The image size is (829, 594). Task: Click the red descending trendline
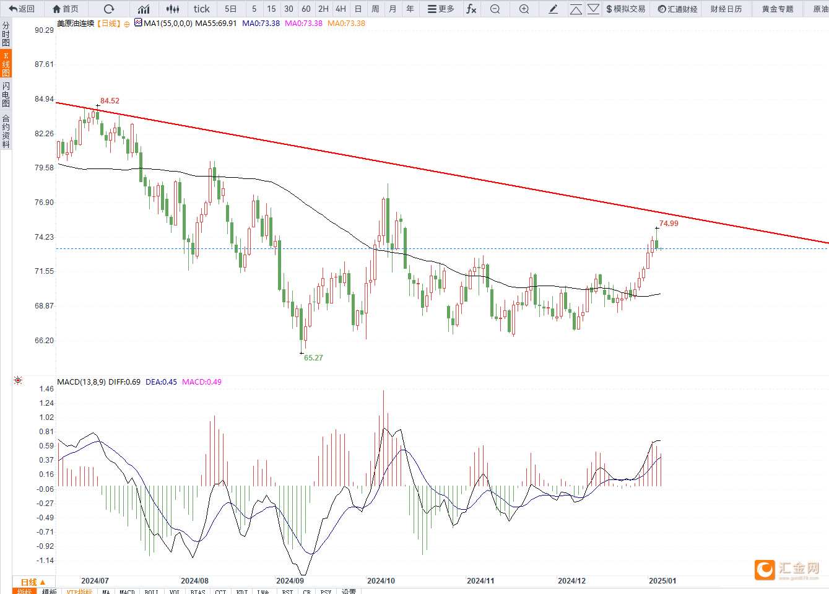point(442,173)
